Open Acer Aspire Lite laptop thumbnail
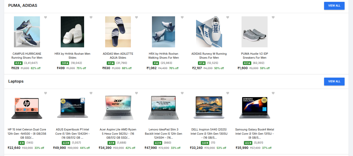 pos(118,108)
